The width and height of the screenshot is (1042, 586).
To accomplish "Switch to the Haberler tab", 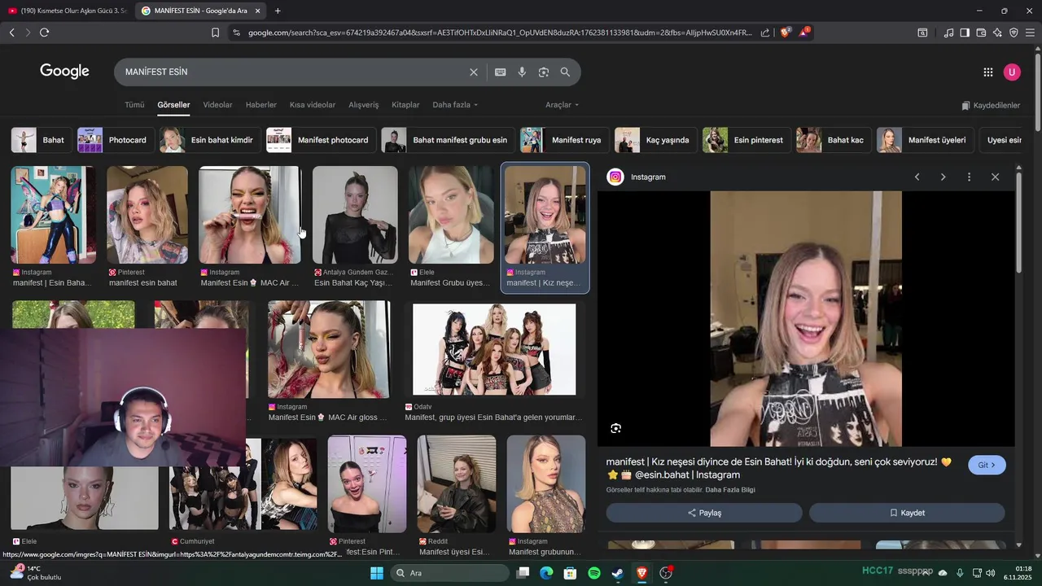I will [261, 105].
